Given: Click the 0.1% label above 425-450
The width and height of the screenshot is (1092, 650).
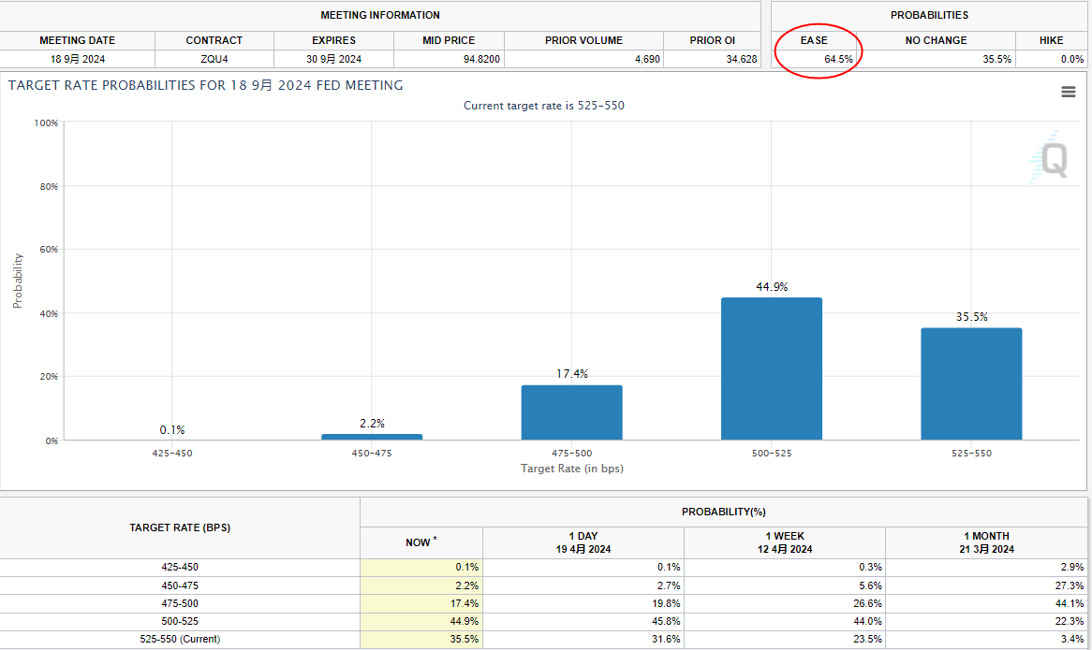Looking at the screenshot, I should pos(172,430).
